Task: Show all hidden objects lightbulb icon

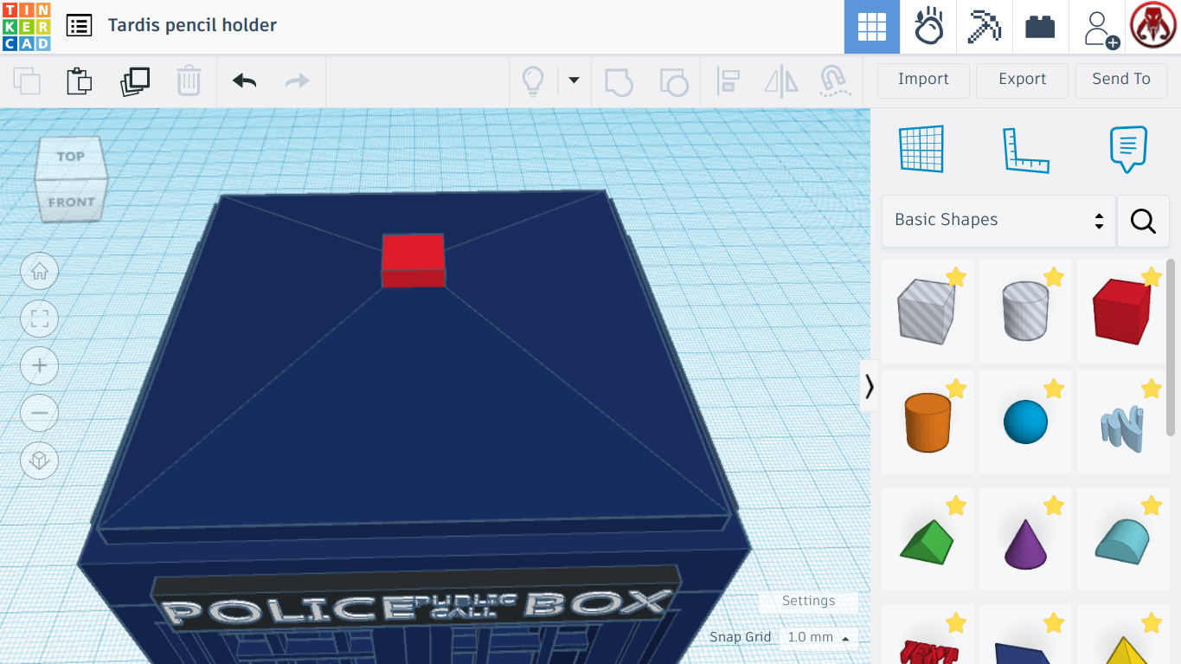Action: [533, 81]
